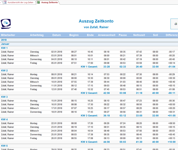The height and width of the screenshot is (150, 178).
Task: Click KW 2 total Soll 40:00
Action: [x=155, y=93]
